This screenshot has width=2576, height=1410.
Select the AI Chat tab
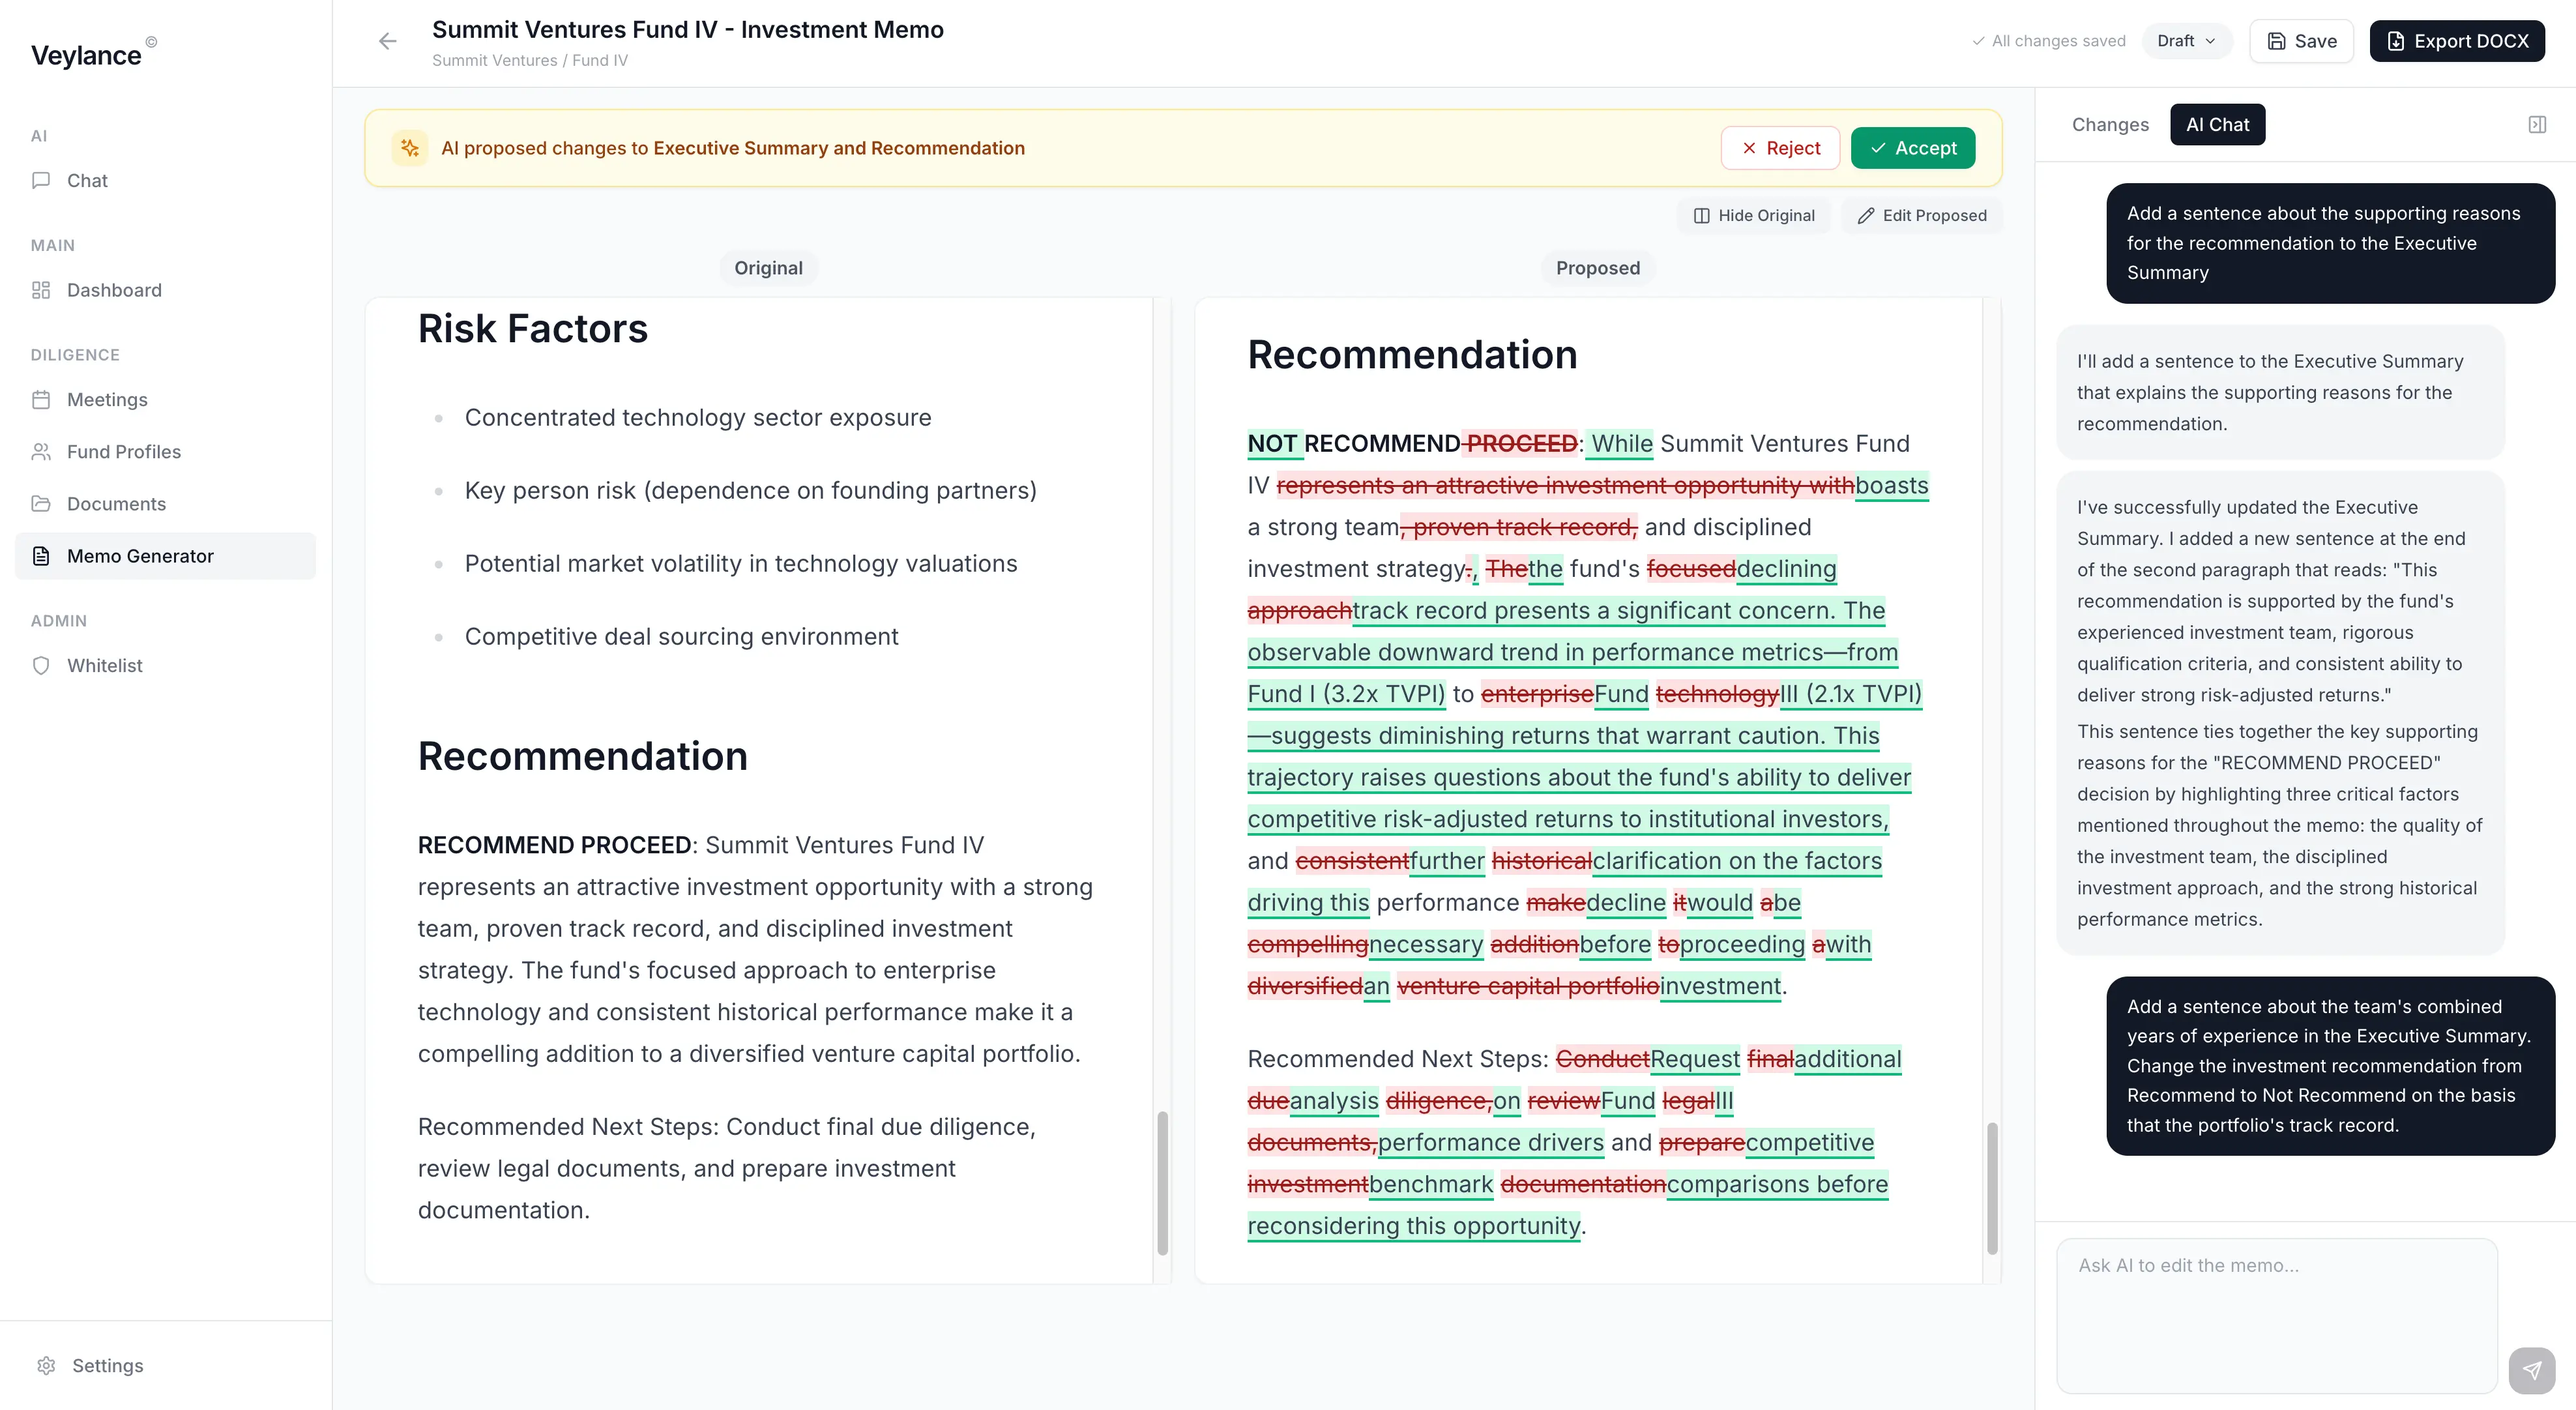click(2217, 124)
